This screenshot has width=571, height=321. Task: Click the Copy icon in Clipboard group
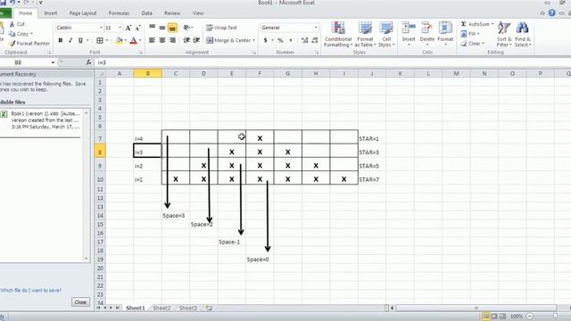click(12, 34)
